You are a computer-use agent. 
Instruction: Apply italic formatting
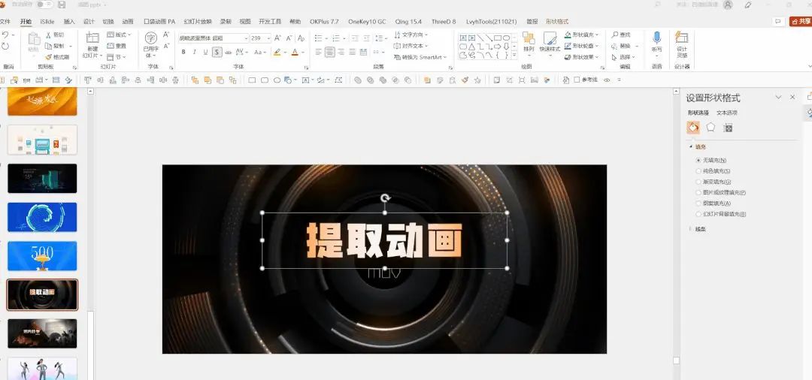(194, 53)
